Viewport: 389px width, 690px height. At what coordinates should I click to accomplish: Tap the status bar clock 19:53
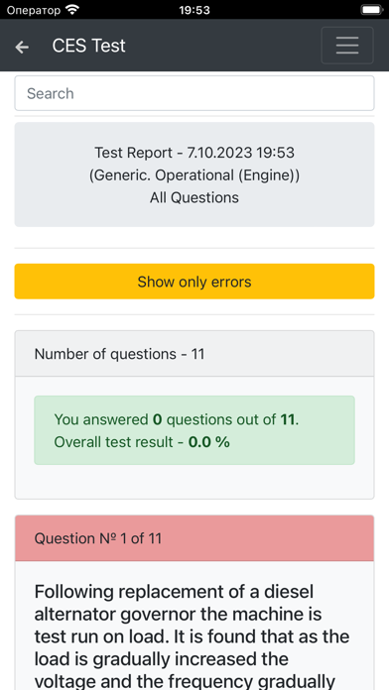click(x=194, y=10)
